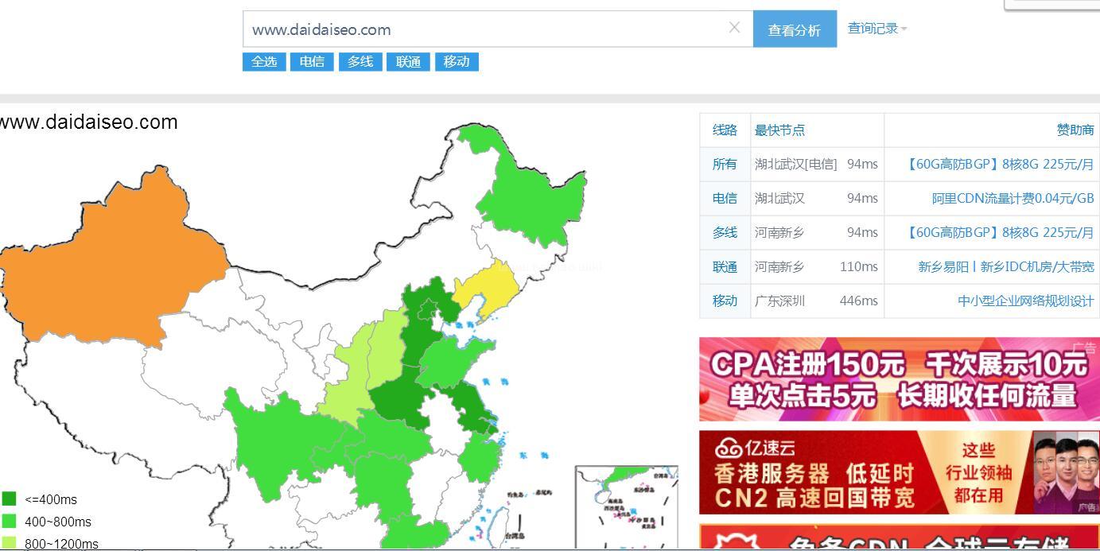1100x551 pixels.
Task: Click the 400~800ms legend swatch
Action: (x=10, y=522)
